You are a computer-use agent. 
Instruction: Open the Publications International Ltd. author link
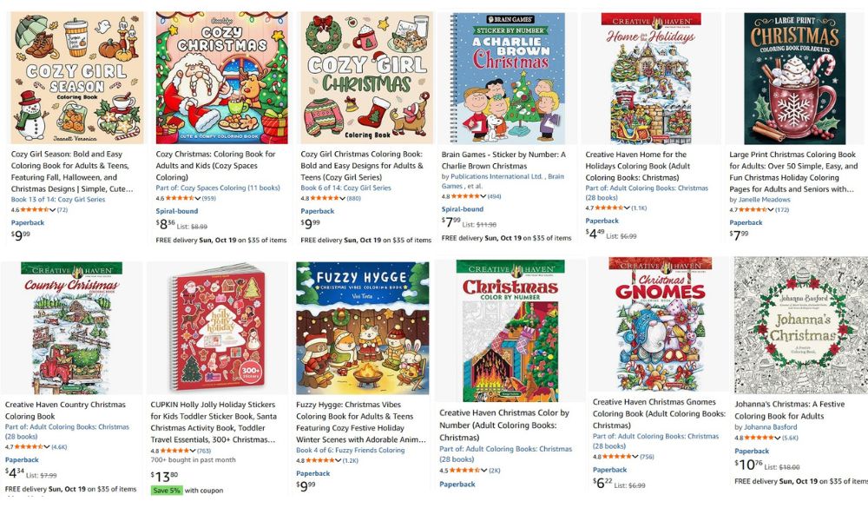click(497, 176)
